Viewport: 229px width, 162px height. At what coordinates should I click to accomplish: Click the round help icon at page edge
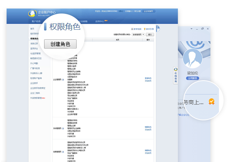[158, 29]
